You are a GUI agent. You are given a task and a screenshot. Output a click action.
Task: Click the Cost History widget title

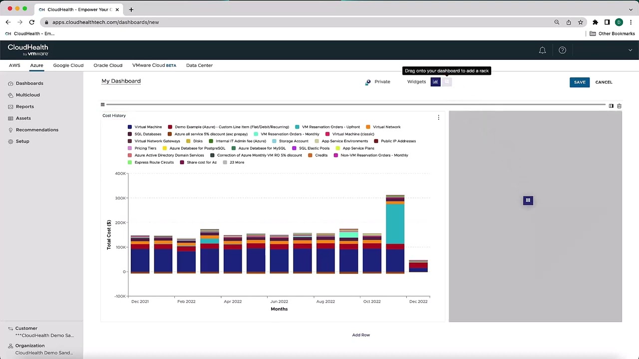114,116
